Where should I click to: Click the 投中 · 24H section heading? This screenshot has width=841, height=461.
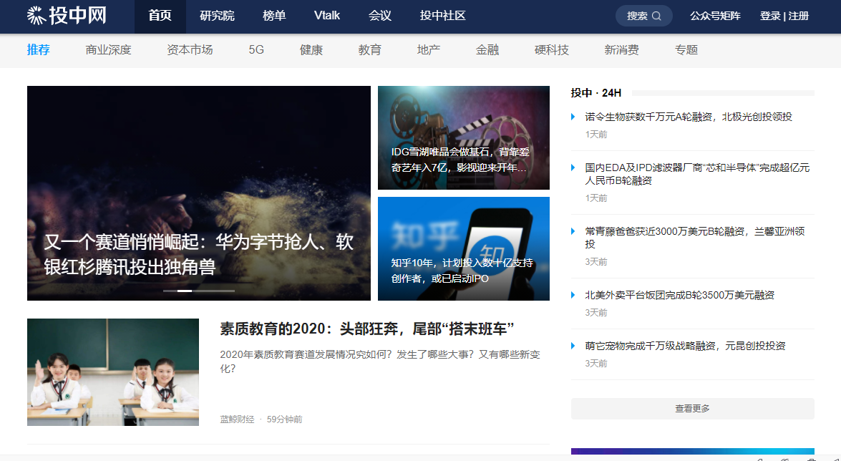(596, 93)
